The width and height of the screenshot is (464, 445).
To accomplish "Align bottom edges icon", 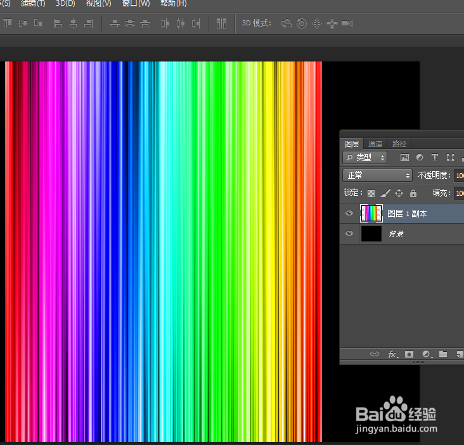I will point(38,23).
